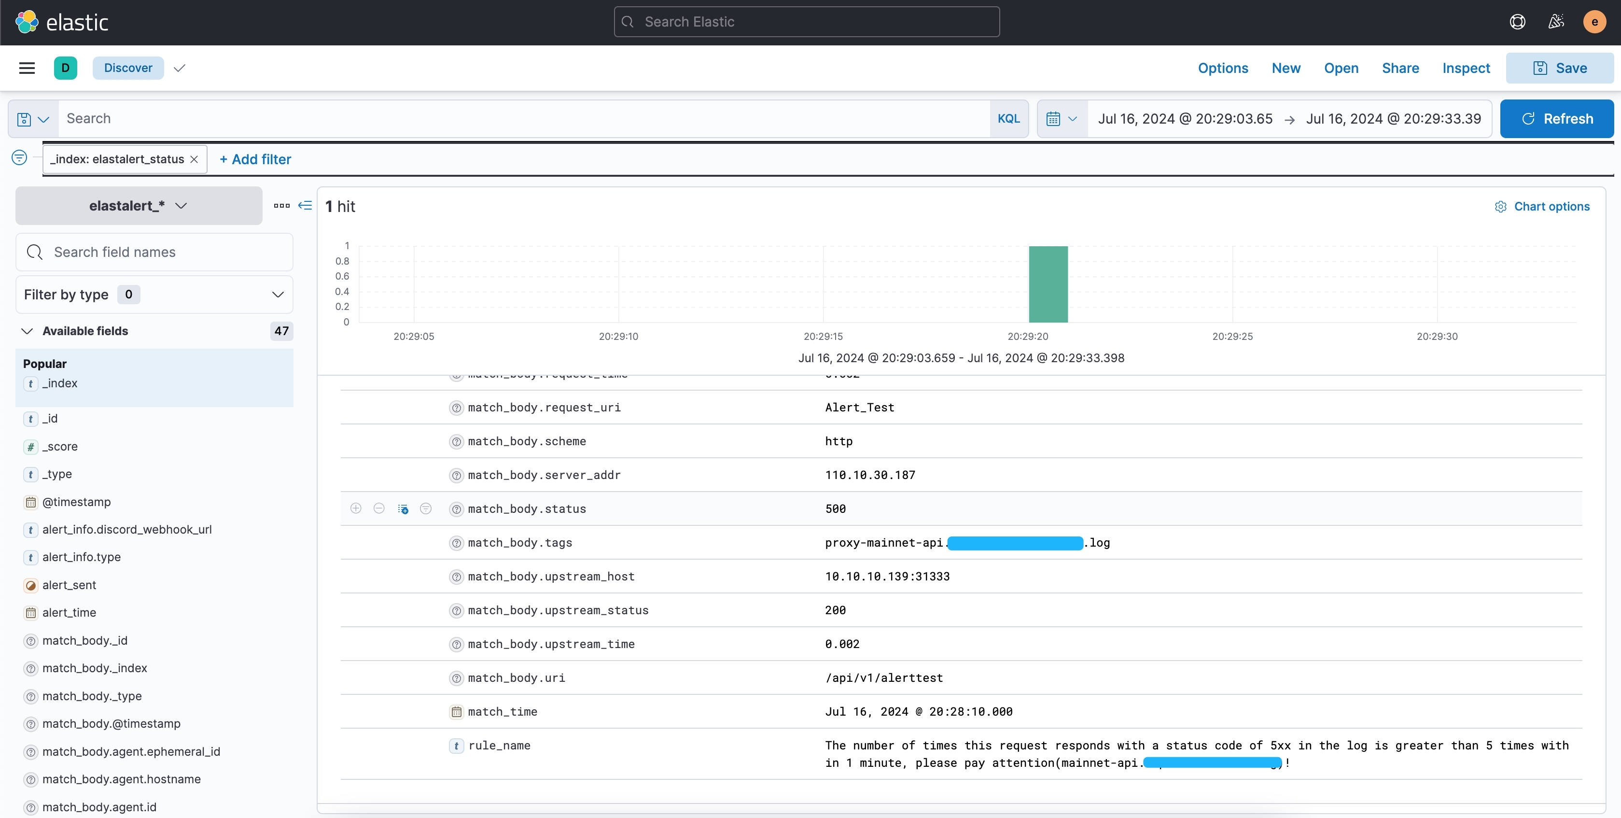
Task: Expand the Filter by type dropdown
Action: tap(154, 295)
